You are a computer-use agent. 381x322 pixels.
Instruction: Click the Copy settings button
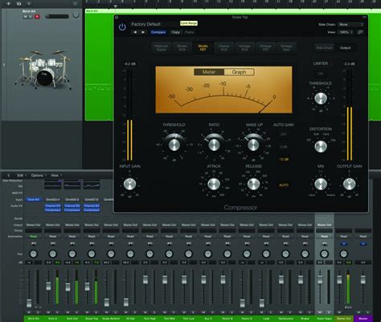coord(175,32)
